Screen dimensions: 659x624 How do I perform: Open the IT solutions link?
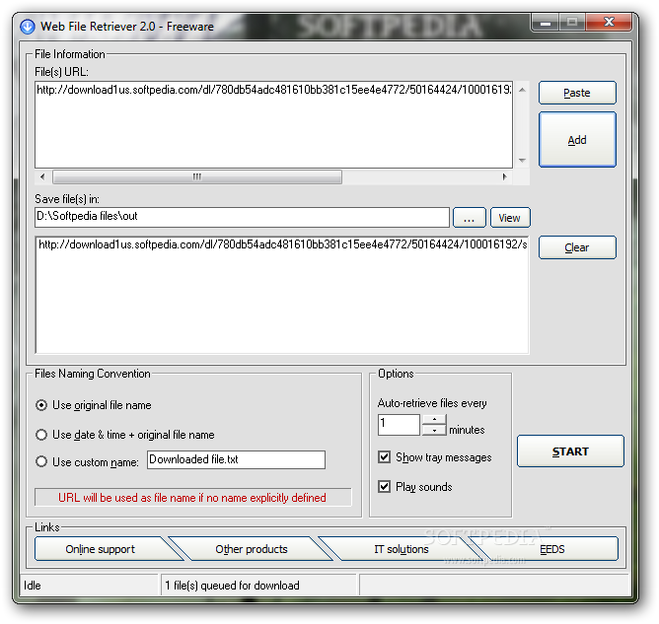402,549
